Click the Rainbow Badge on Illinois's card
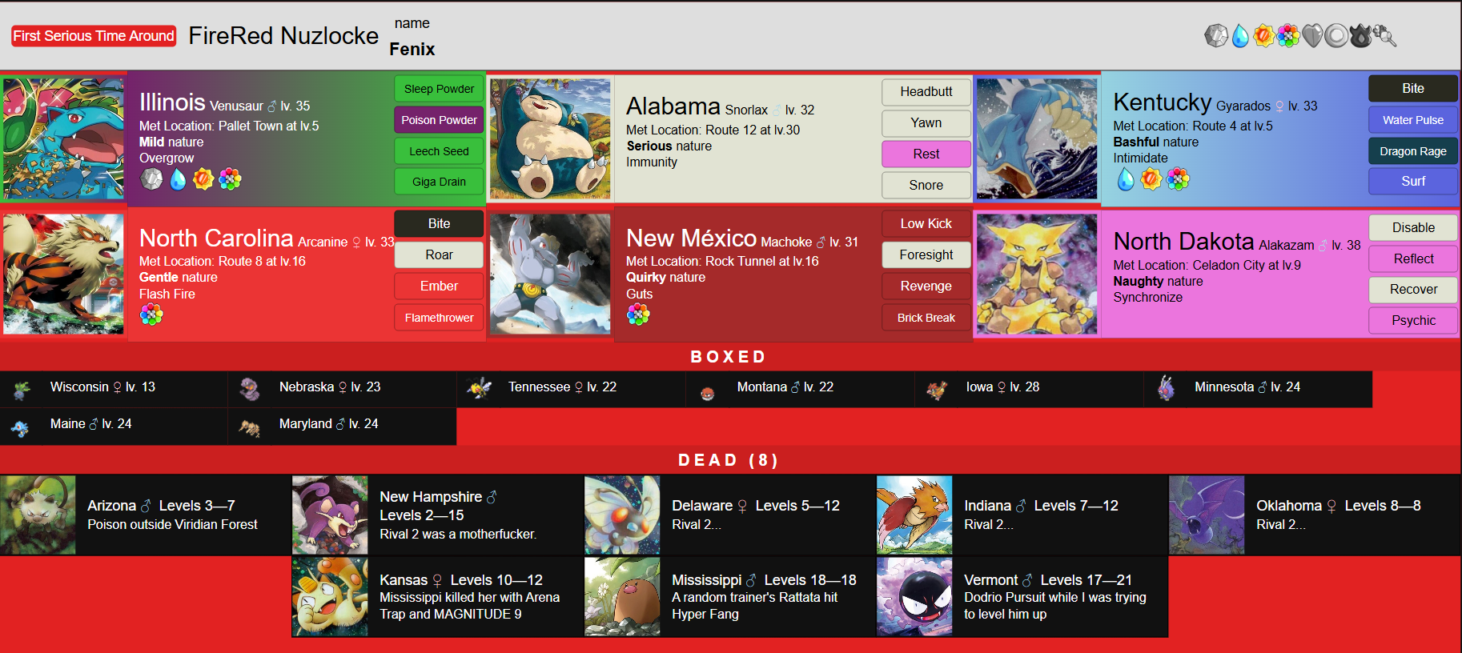This screenshot has width=1462, height=653. point(230,179)
